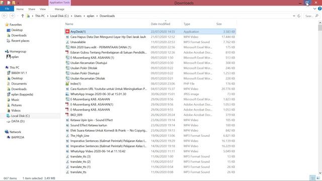Open address bar previous locations dropdown

coord(294,16)
